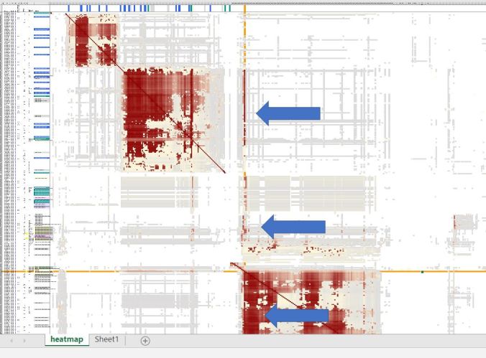The image size is (486, 358).
Task: Open the Sheet1 tab
Action: [106, 339]
